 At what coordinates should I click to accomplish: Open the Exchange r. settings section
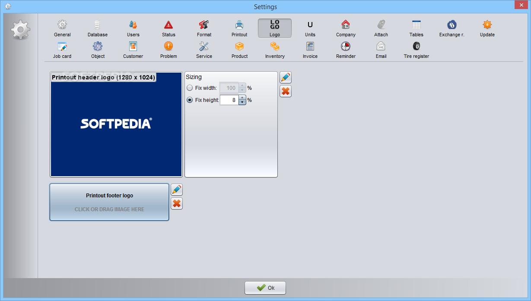point(452,29)
